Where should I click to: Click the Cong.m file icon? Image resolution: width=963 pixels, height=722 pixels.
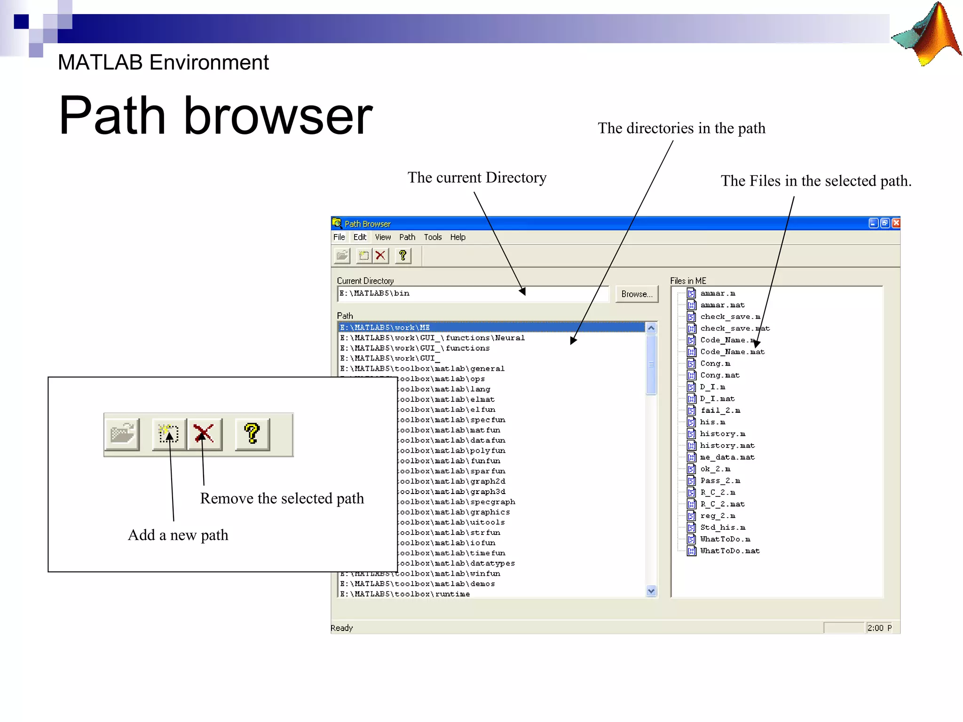point(691,364)
